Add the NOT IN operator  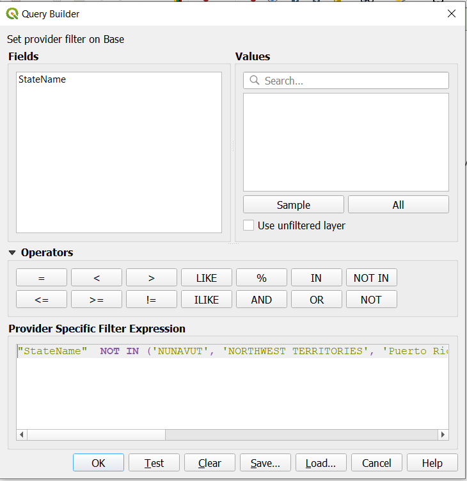pos(371,278)
